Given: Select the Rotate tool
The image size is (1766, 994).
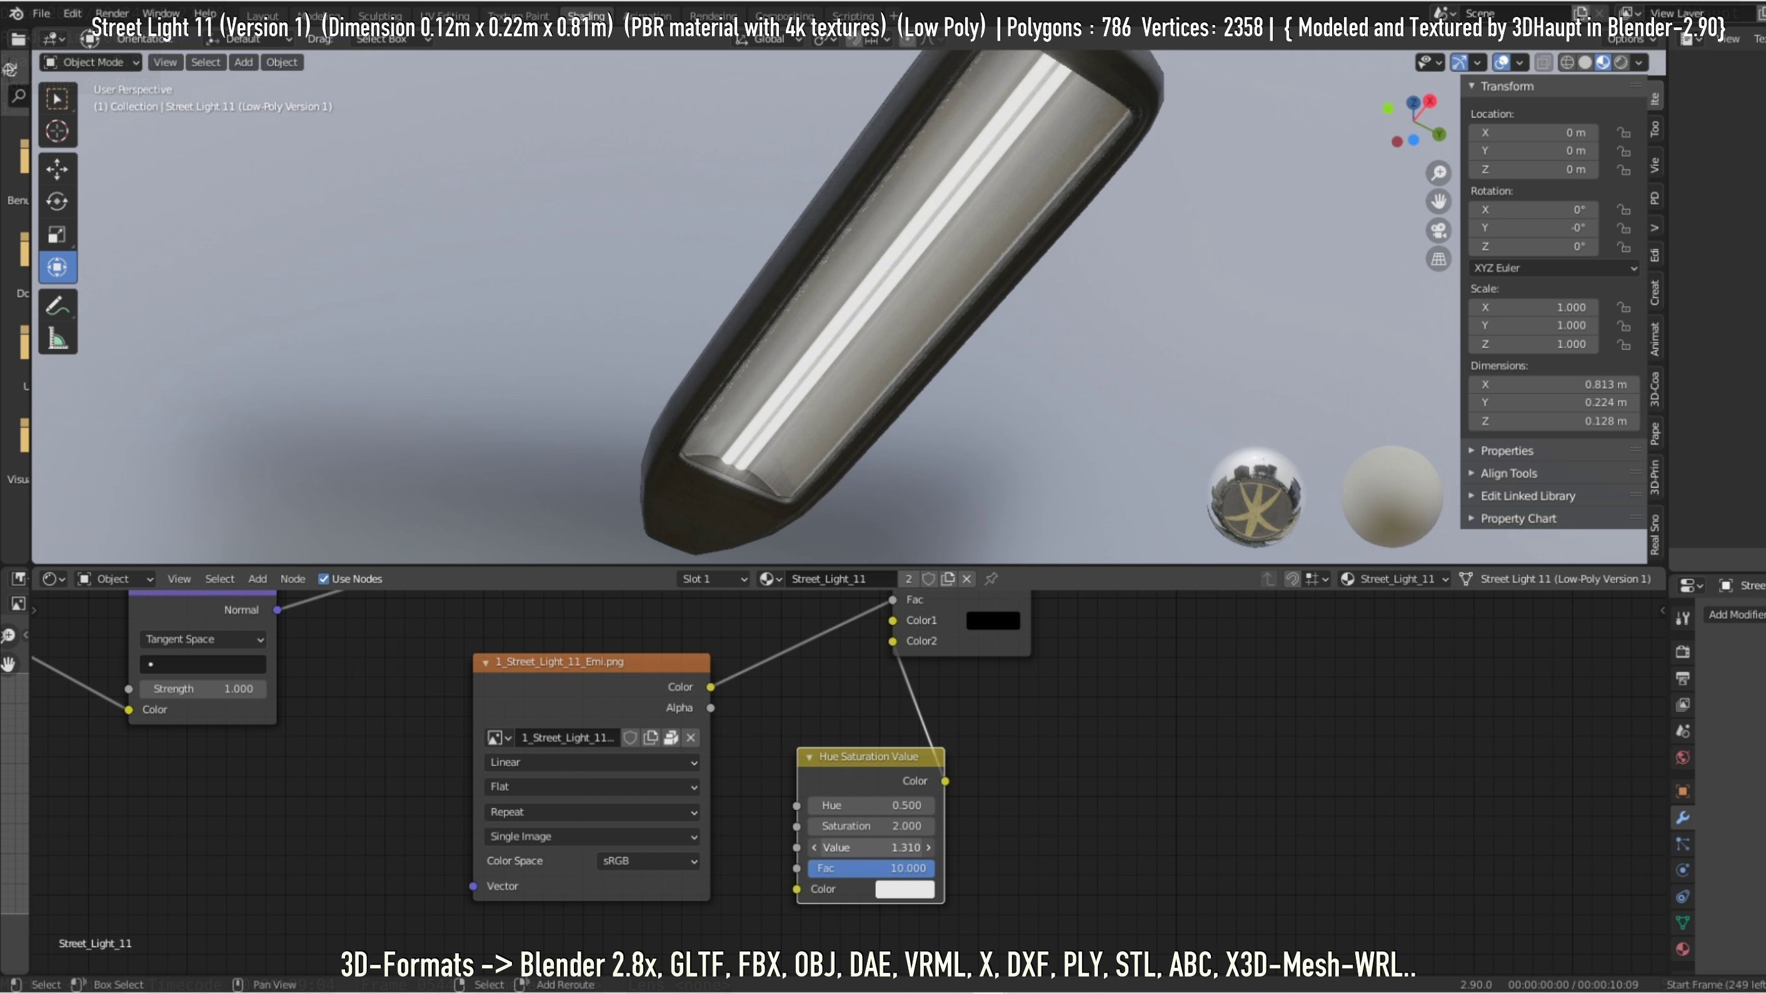Looking at the screenshot, I should point(58,201).
